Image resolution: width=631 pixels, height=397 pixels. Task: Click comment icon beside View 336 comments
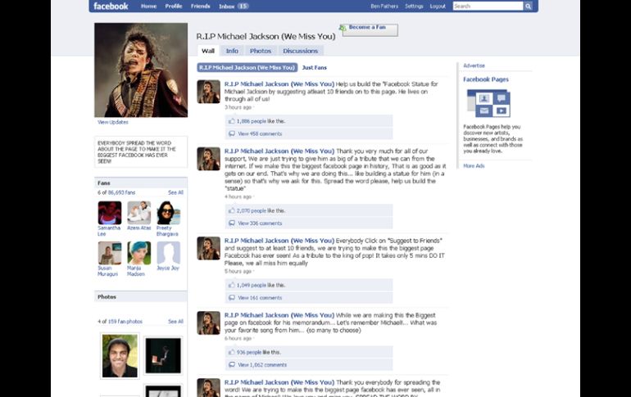(x=231, y=223)
